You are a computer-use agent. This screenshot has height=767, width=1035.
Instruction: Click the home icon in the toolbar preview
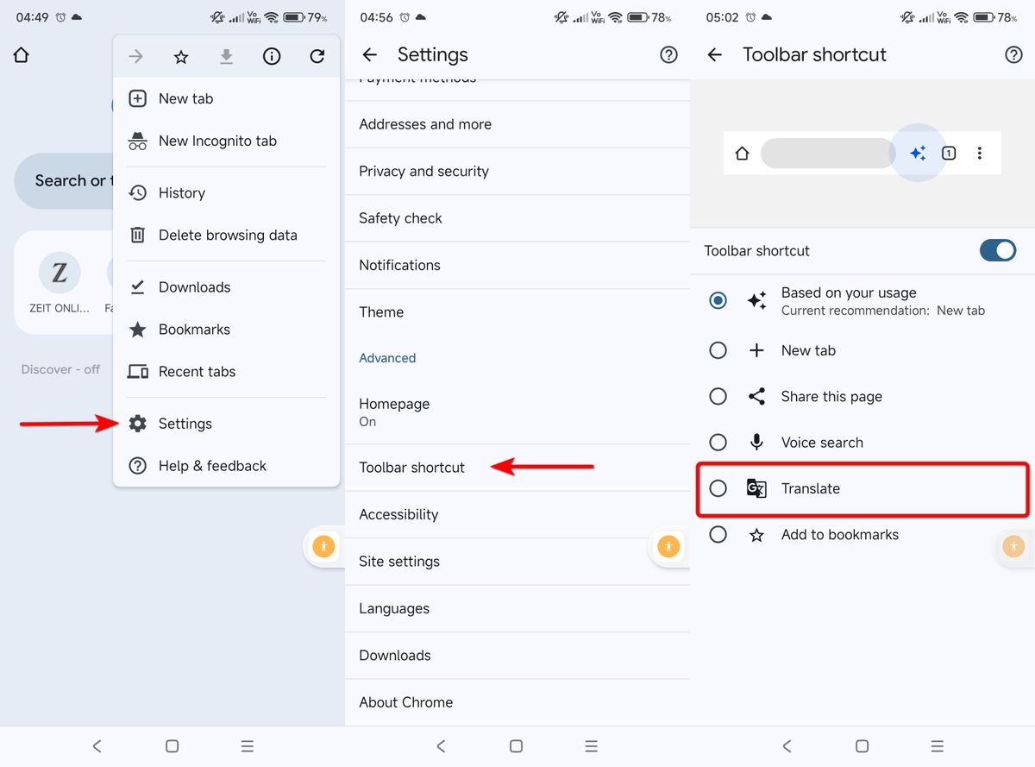[x=742, y=152]
